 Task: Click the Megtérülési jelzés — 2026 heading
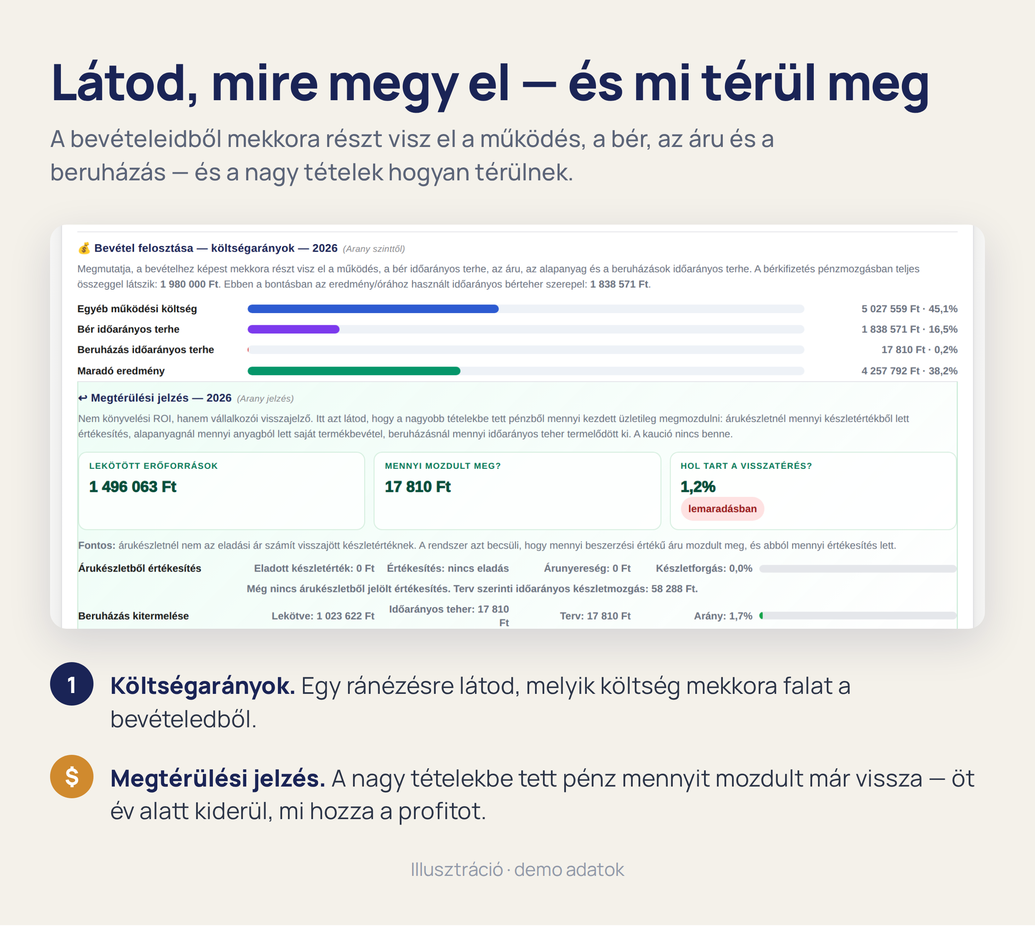tap(161, 398)
